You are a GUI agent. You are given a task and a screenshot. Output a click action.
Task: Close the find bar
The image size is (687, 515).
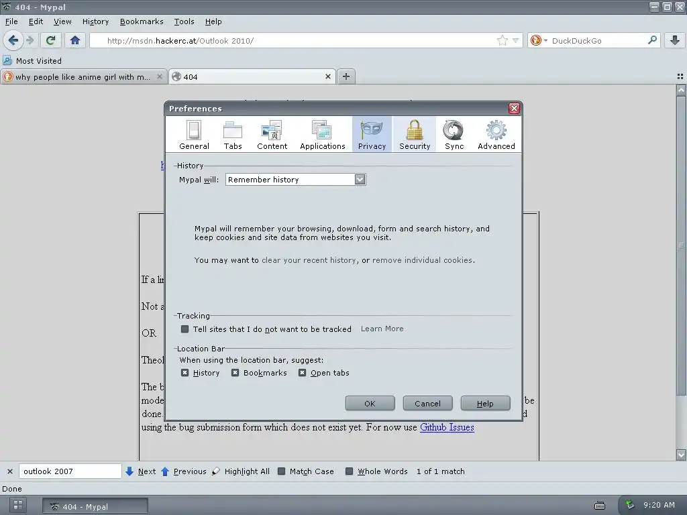coord(9,471)
